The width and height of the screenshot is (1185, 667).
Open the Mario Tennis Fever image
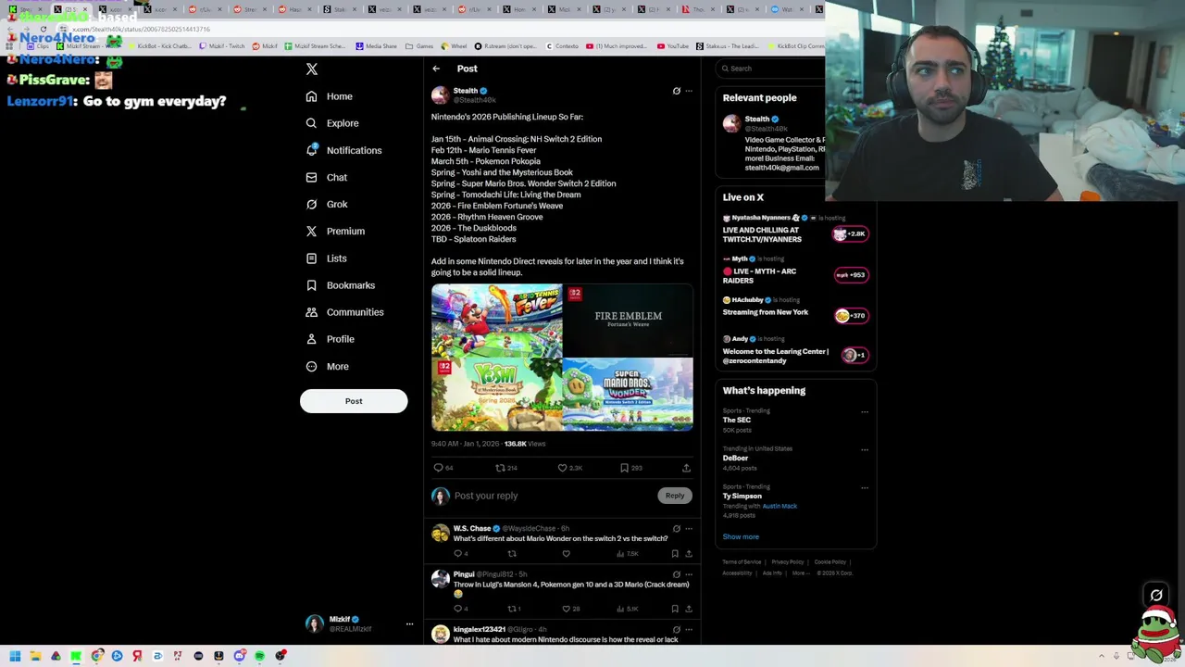click(x=496, y=321)
